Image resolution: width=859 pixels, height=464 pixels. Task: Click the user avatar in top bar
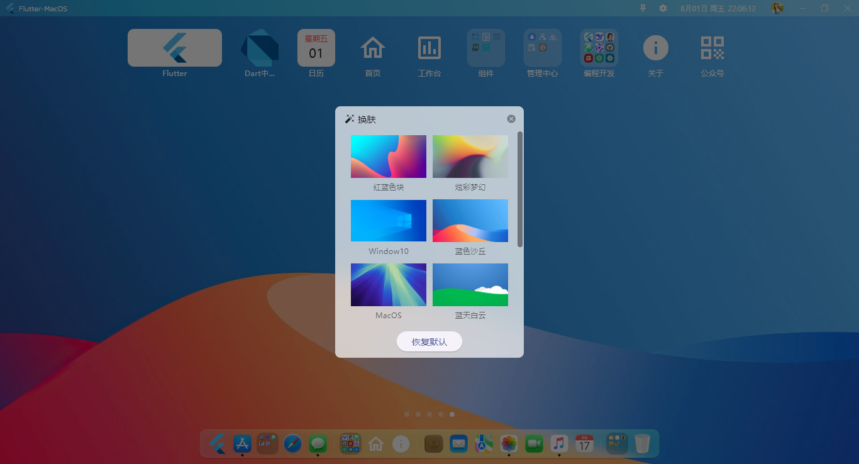777,8
